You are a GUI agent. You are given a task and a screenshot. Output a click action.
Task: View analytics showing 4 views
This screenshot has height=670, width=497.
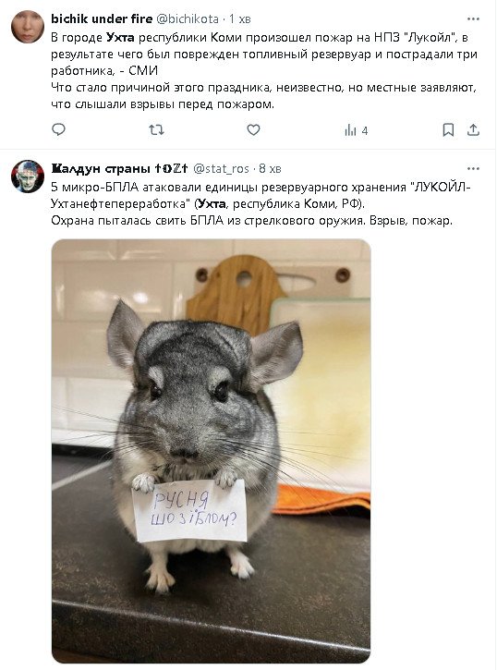pos(356,130)
